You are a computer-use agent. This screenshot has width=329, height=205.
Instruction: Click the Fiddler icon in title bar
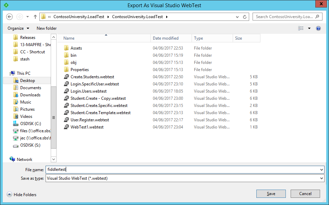[6, 5]
